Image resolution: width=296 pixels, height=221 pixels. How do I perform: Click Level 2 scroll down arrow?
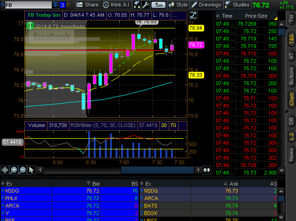(x=281, y=217)
